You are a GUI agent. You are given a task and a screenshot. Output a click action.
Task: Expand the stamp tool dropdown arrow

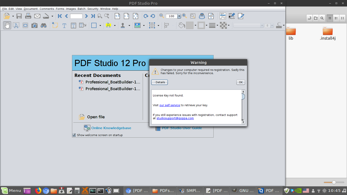[x=129, y=25]
